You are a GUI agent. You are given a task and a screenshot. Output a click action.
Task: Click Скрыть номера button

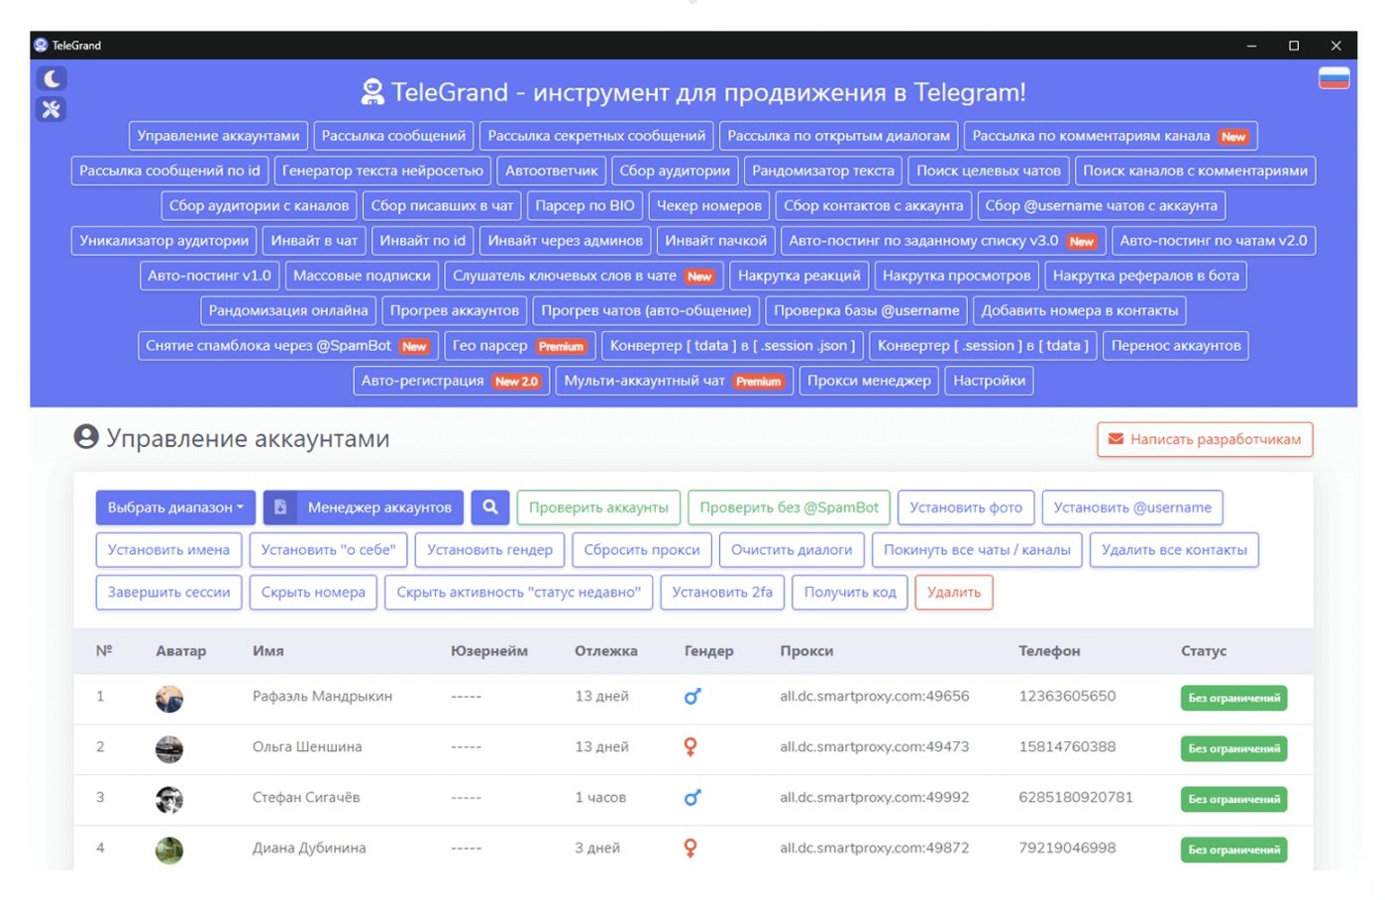[x=313, y=593]
